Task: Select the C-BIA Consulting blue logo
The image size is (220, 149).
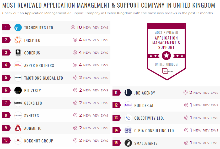Action: [128, 130]
